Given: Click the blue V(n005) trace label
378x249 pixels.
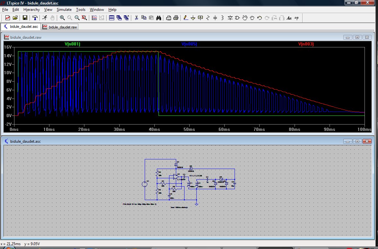Looking at the screenshot, I should [x=189, y=44].
